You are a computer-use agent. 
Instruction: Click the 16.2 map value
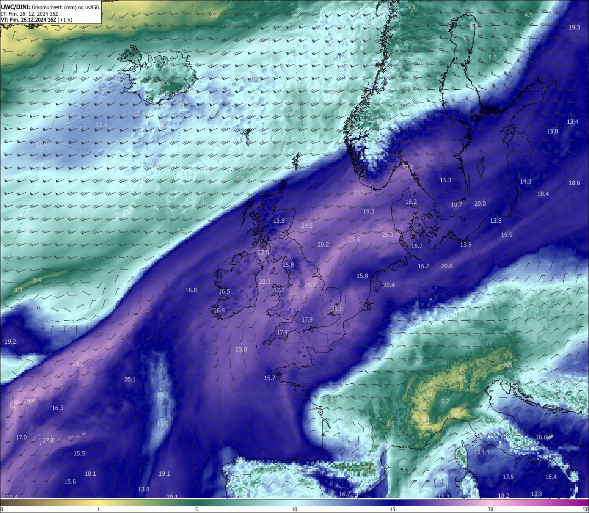pyautogui.click(x=423, y=266)
